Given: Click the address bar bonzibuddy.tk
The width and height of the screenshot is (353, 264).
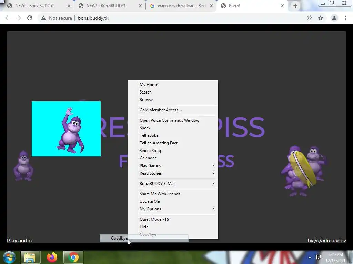Looking at the screenshot, I should click(x=93, y=18).
